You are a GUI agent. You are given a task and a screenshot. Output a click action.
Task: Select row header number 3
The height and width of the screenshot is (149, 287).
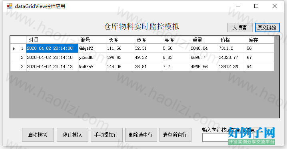[18, 67]
